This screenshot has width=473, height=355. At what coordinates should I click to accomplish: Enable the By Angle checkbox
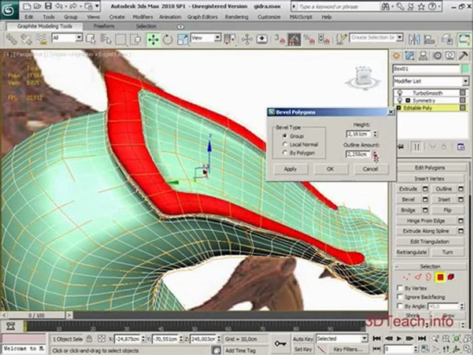click(400, 306)
